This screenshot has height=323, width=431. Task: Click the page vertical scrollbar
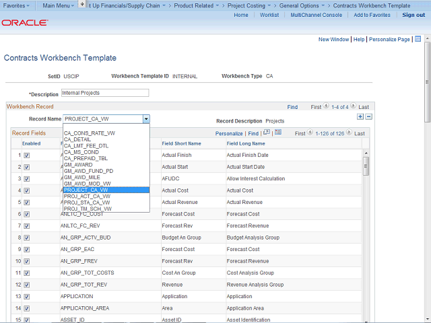426,168
